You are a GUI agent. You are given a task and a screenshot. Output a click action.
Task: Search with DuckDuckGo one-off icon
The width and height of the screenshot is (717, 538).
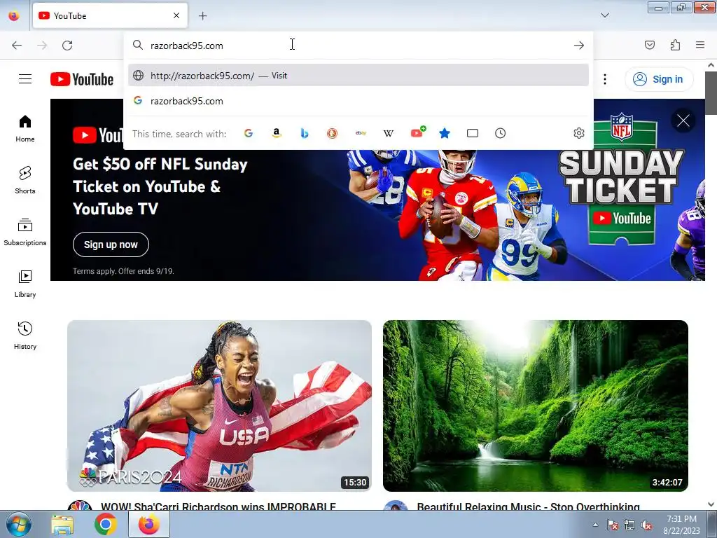click(333, 133)
